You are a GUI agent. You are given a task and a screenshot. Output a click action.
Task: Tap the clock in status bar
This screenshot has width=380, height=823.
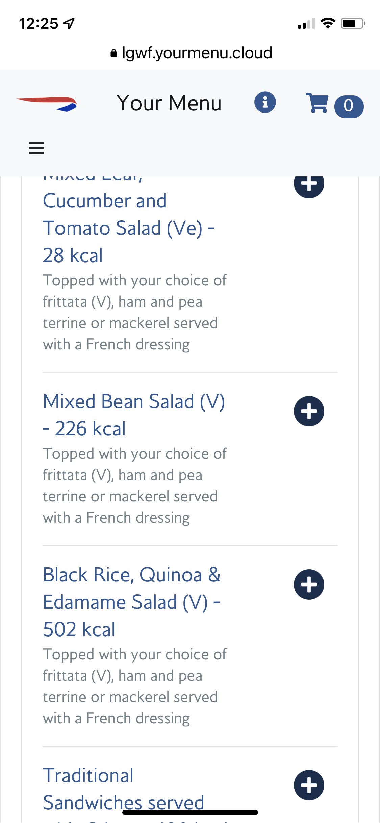[x=39, y=24]
